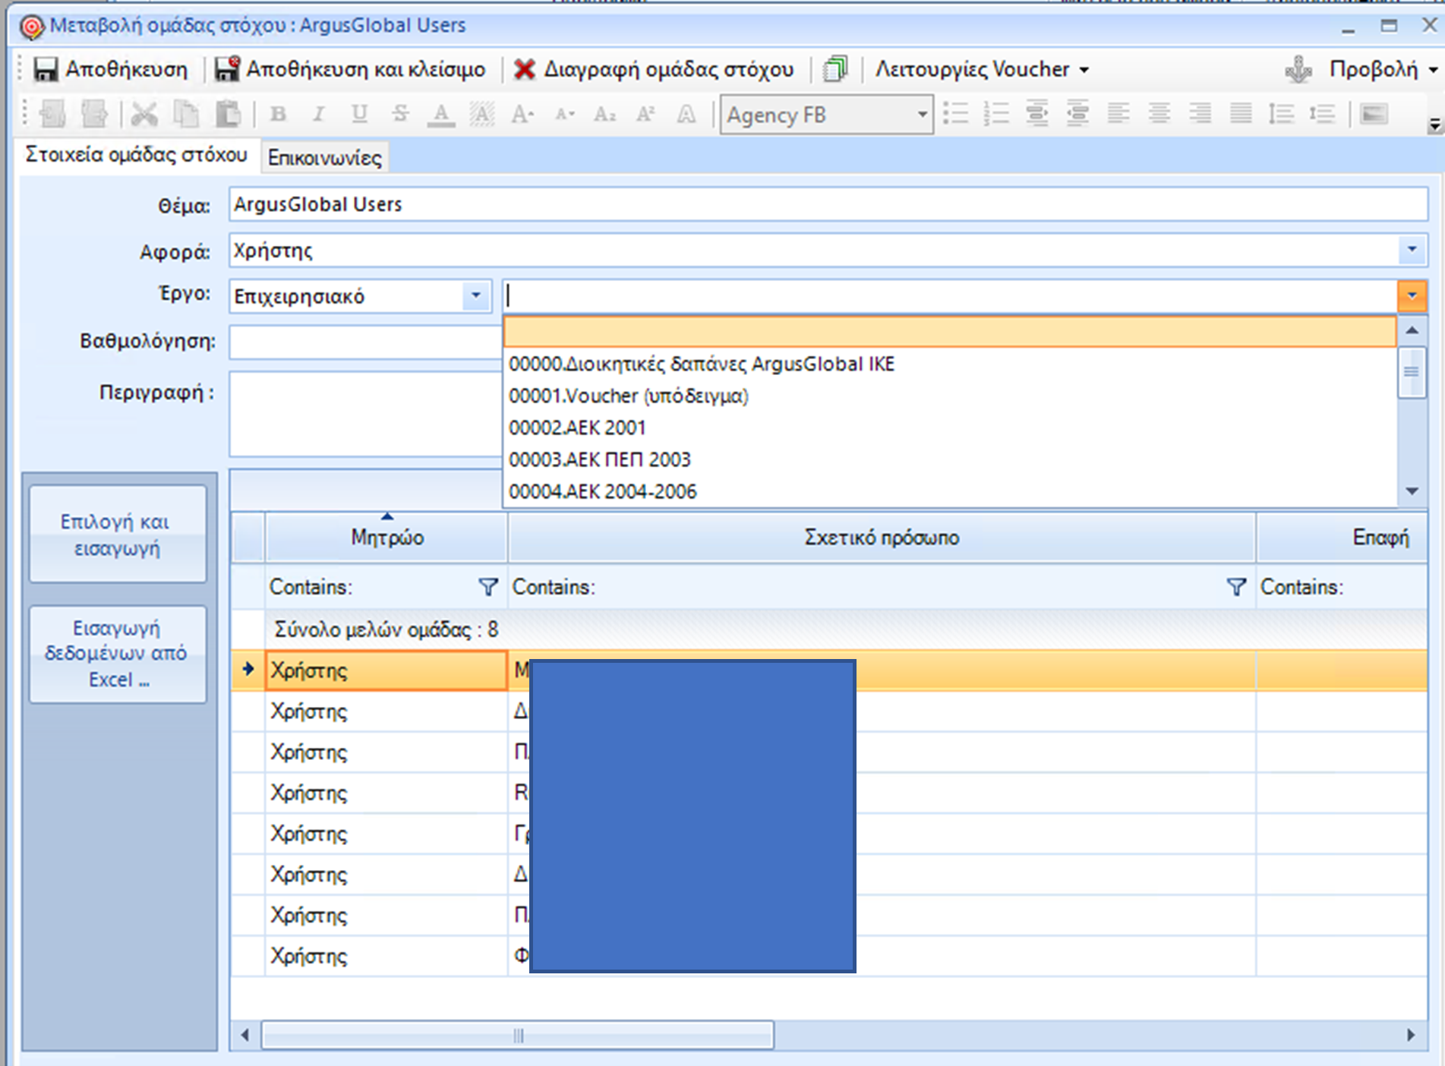This screenshot has width=1445, height=1066.
Task: Click the insert picture icon
Action: [1374, 115]
